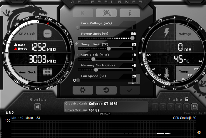This screenshot has height=138, width=206.
Task: Select profile slot 1
Action: [155, 107]
